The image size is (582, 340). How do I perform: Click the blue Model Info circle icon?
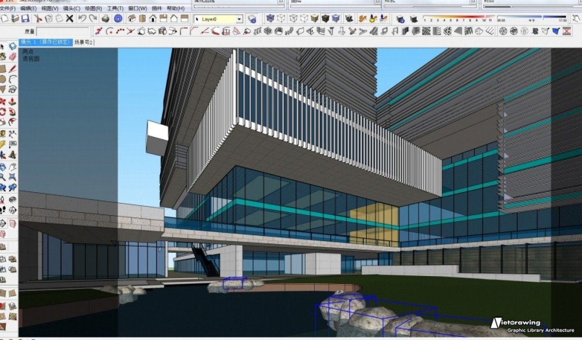(x=118, y=19)
